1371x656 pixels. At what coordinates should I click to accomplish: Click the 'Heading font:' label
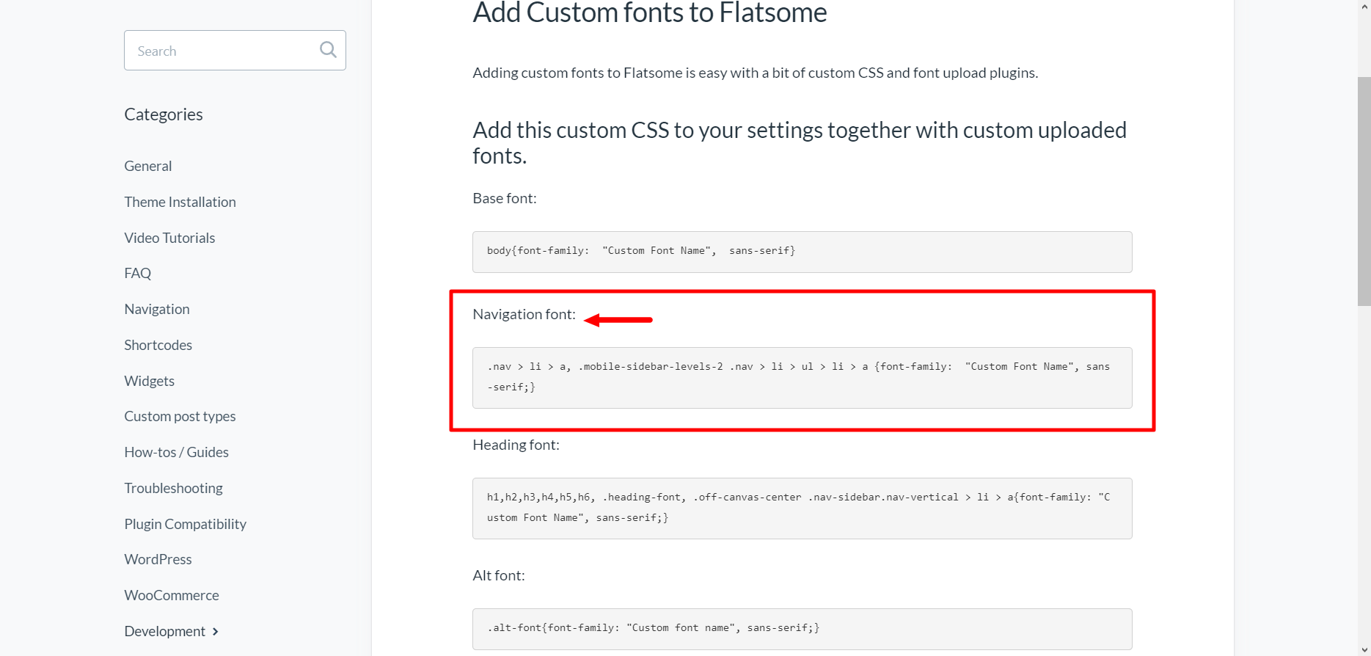pos(516,445)
